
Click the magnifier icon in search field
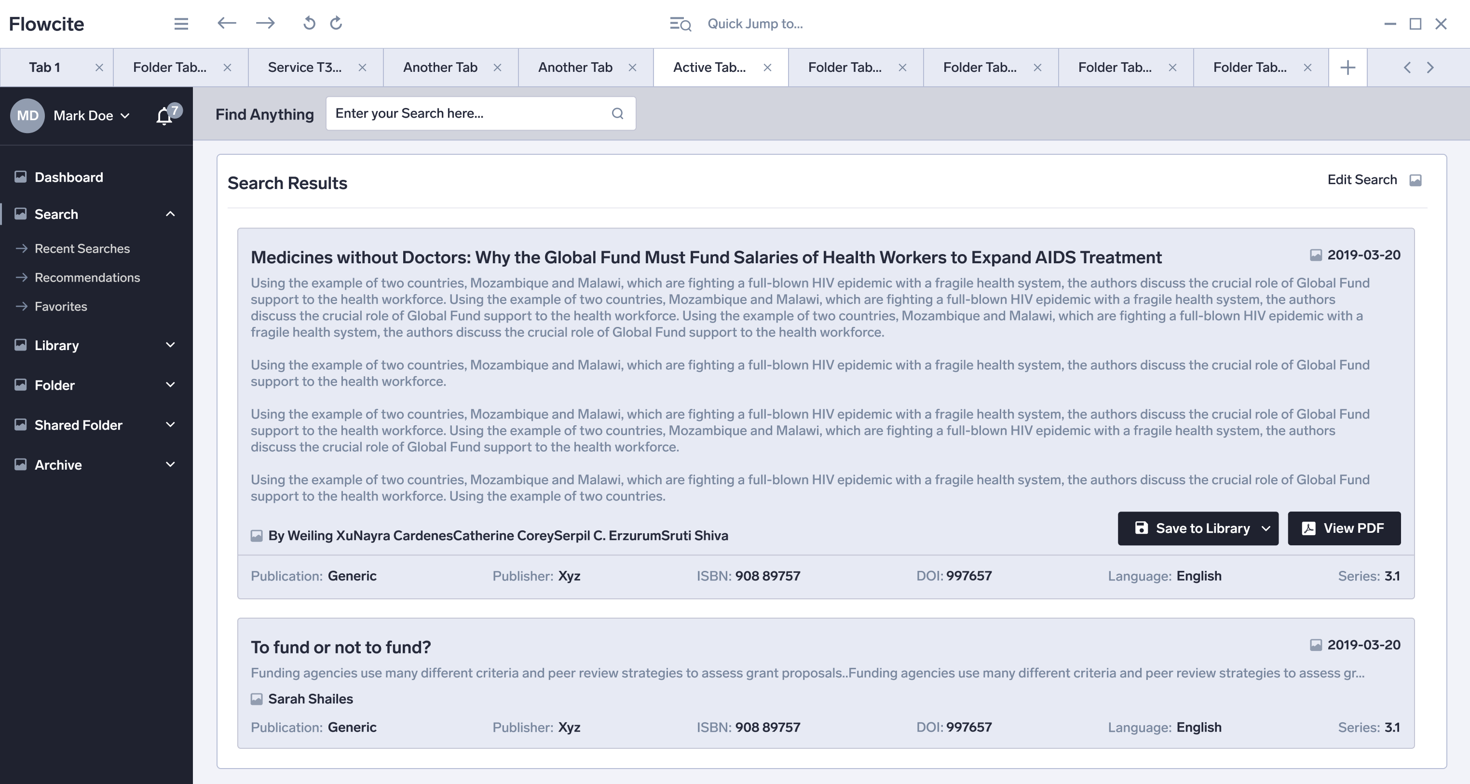pos(617,113)
